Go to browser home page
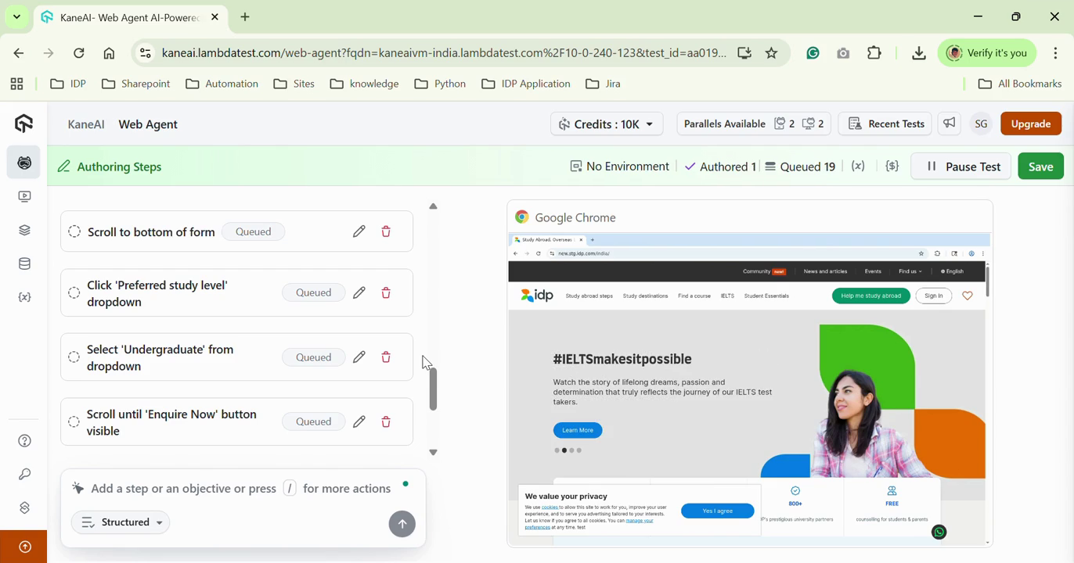Screen dimensions: 1074x563 coord(110,53)
